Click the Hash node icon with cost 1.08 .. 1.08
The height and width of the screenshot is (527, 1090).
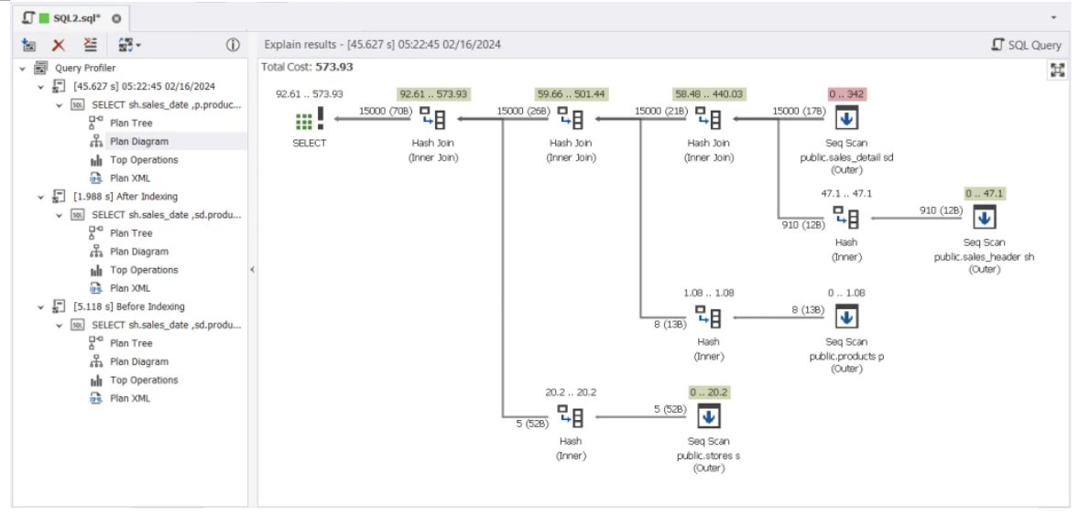point(708,317)
